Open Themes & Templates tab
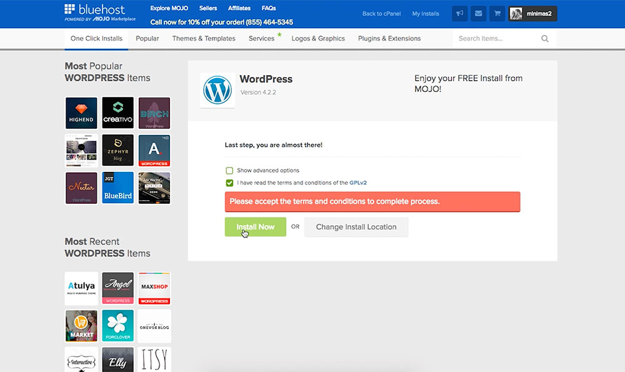Viewport: 625px width, 372px height. (x=204, y=39)
